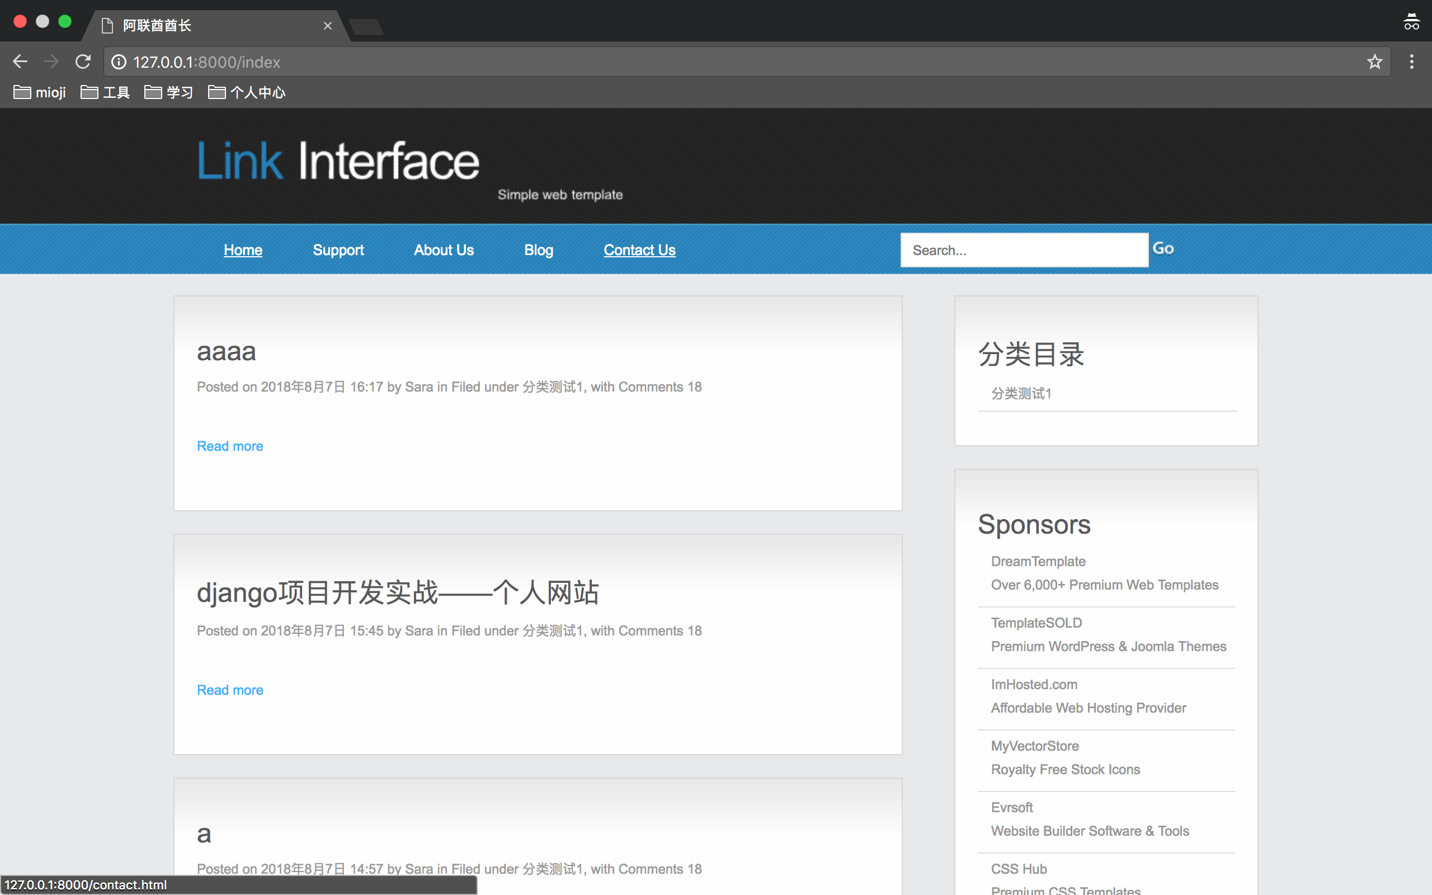The height and width of the screenshot is (895, 1432).
Task: Click the Go search button
Action: click(1163, 247)
